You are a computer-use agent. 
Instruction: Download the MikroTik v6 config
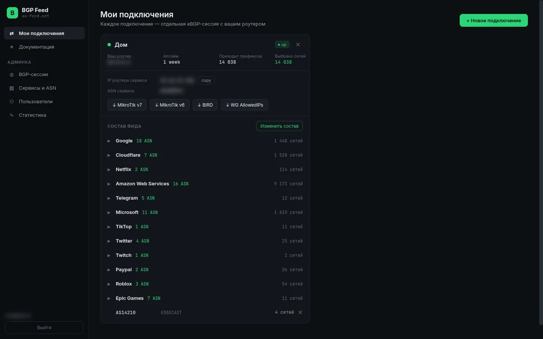point(170,105)
